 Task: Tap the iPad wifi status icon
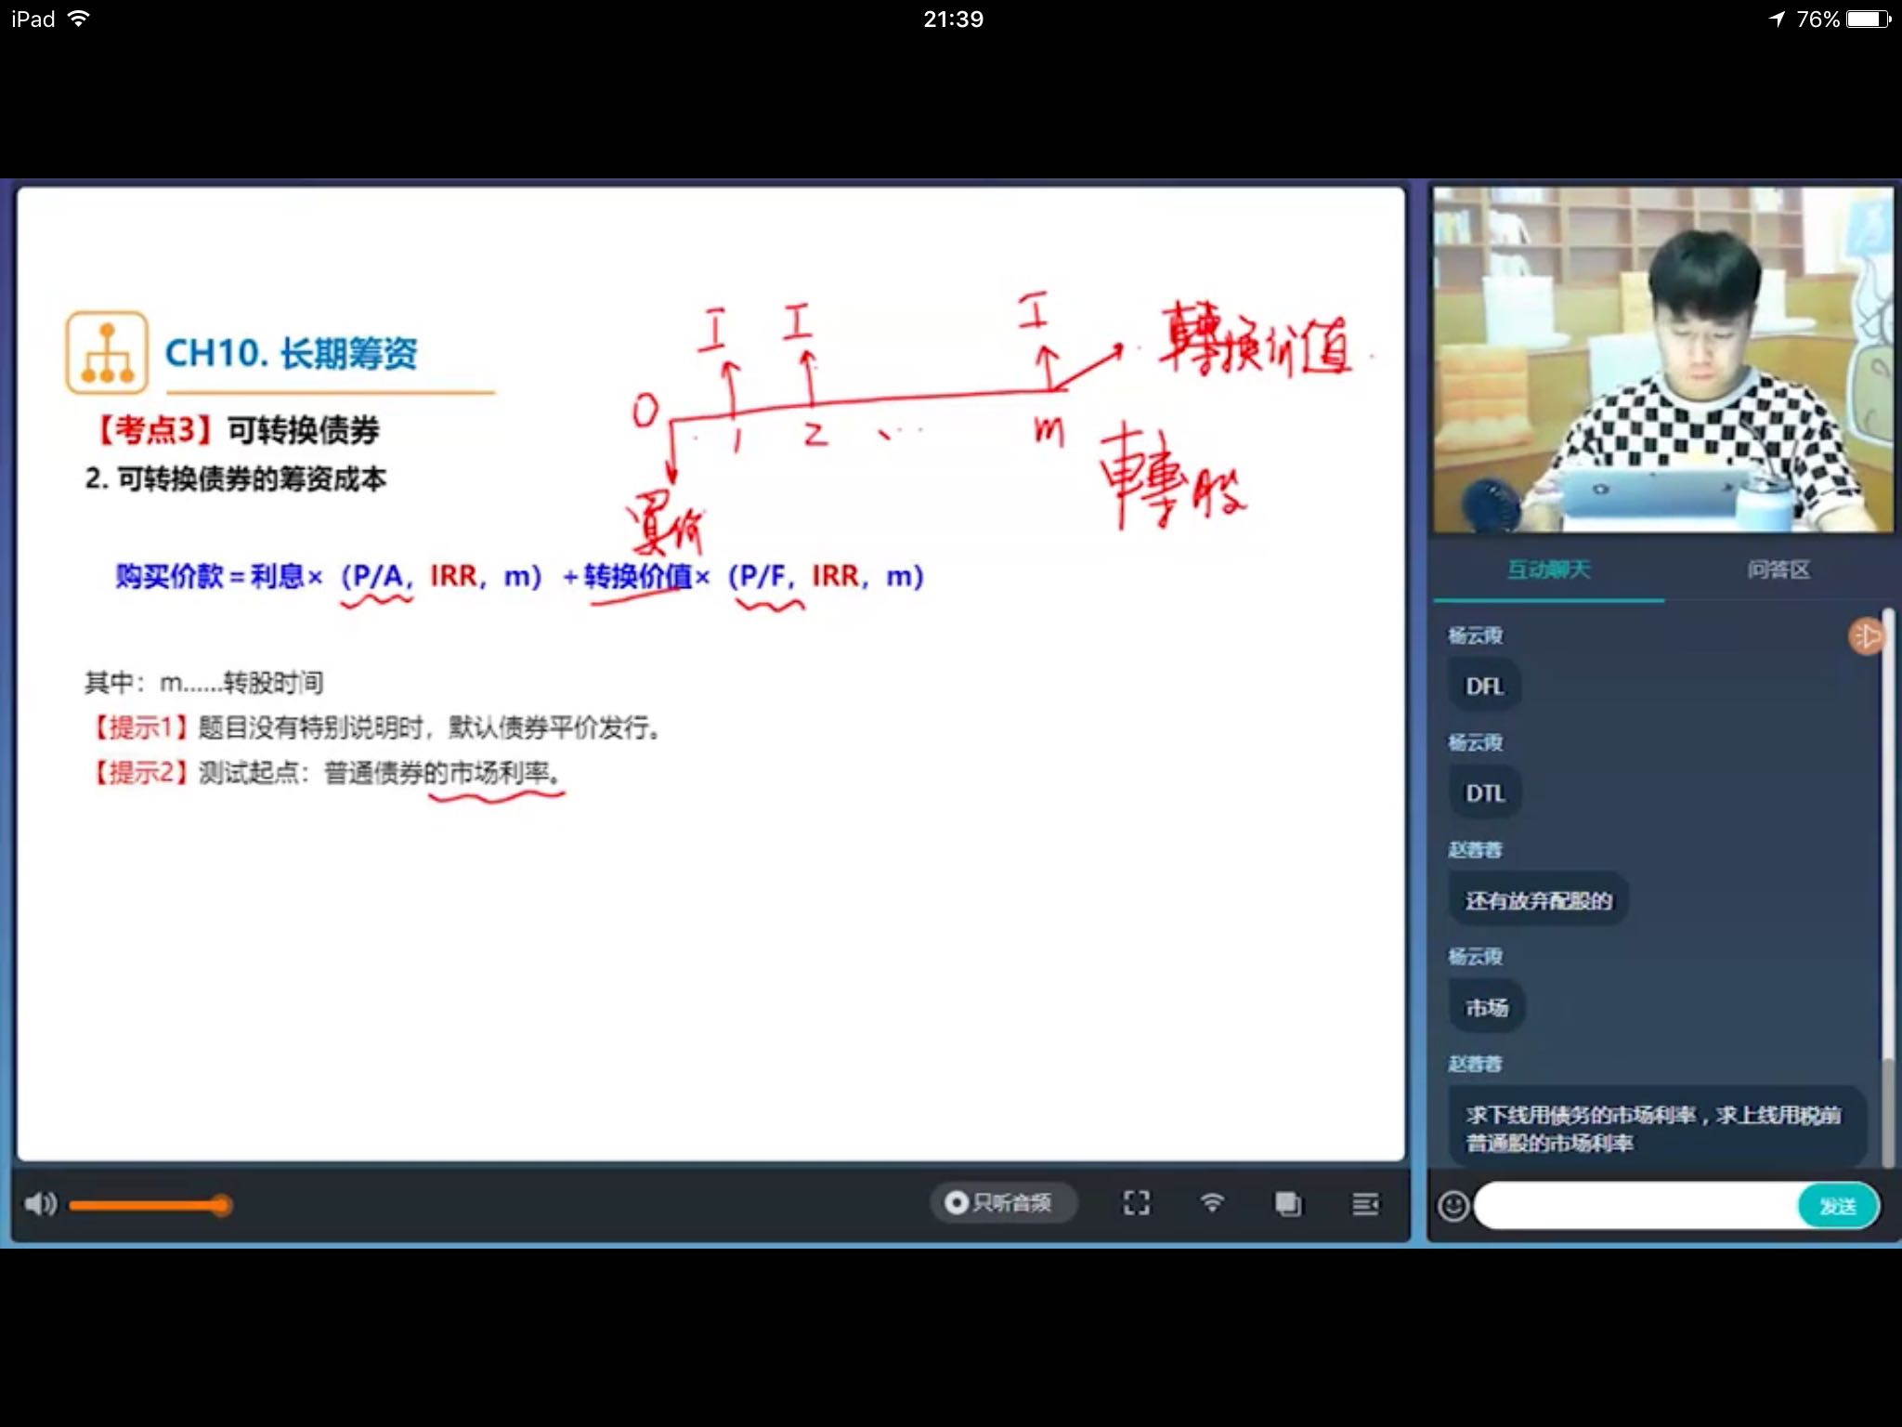click(x=79, y=19)
